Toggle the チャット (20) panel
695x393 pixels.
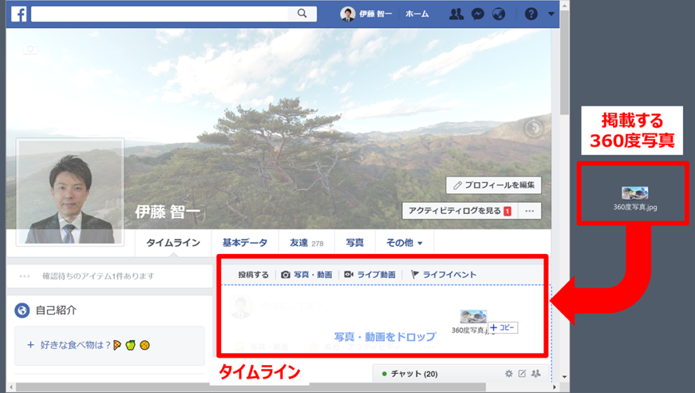[414, 373]
